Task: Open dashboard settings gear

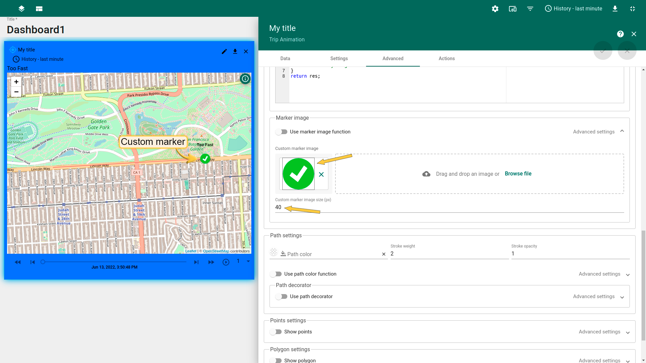Action: [x=495, y=9]
